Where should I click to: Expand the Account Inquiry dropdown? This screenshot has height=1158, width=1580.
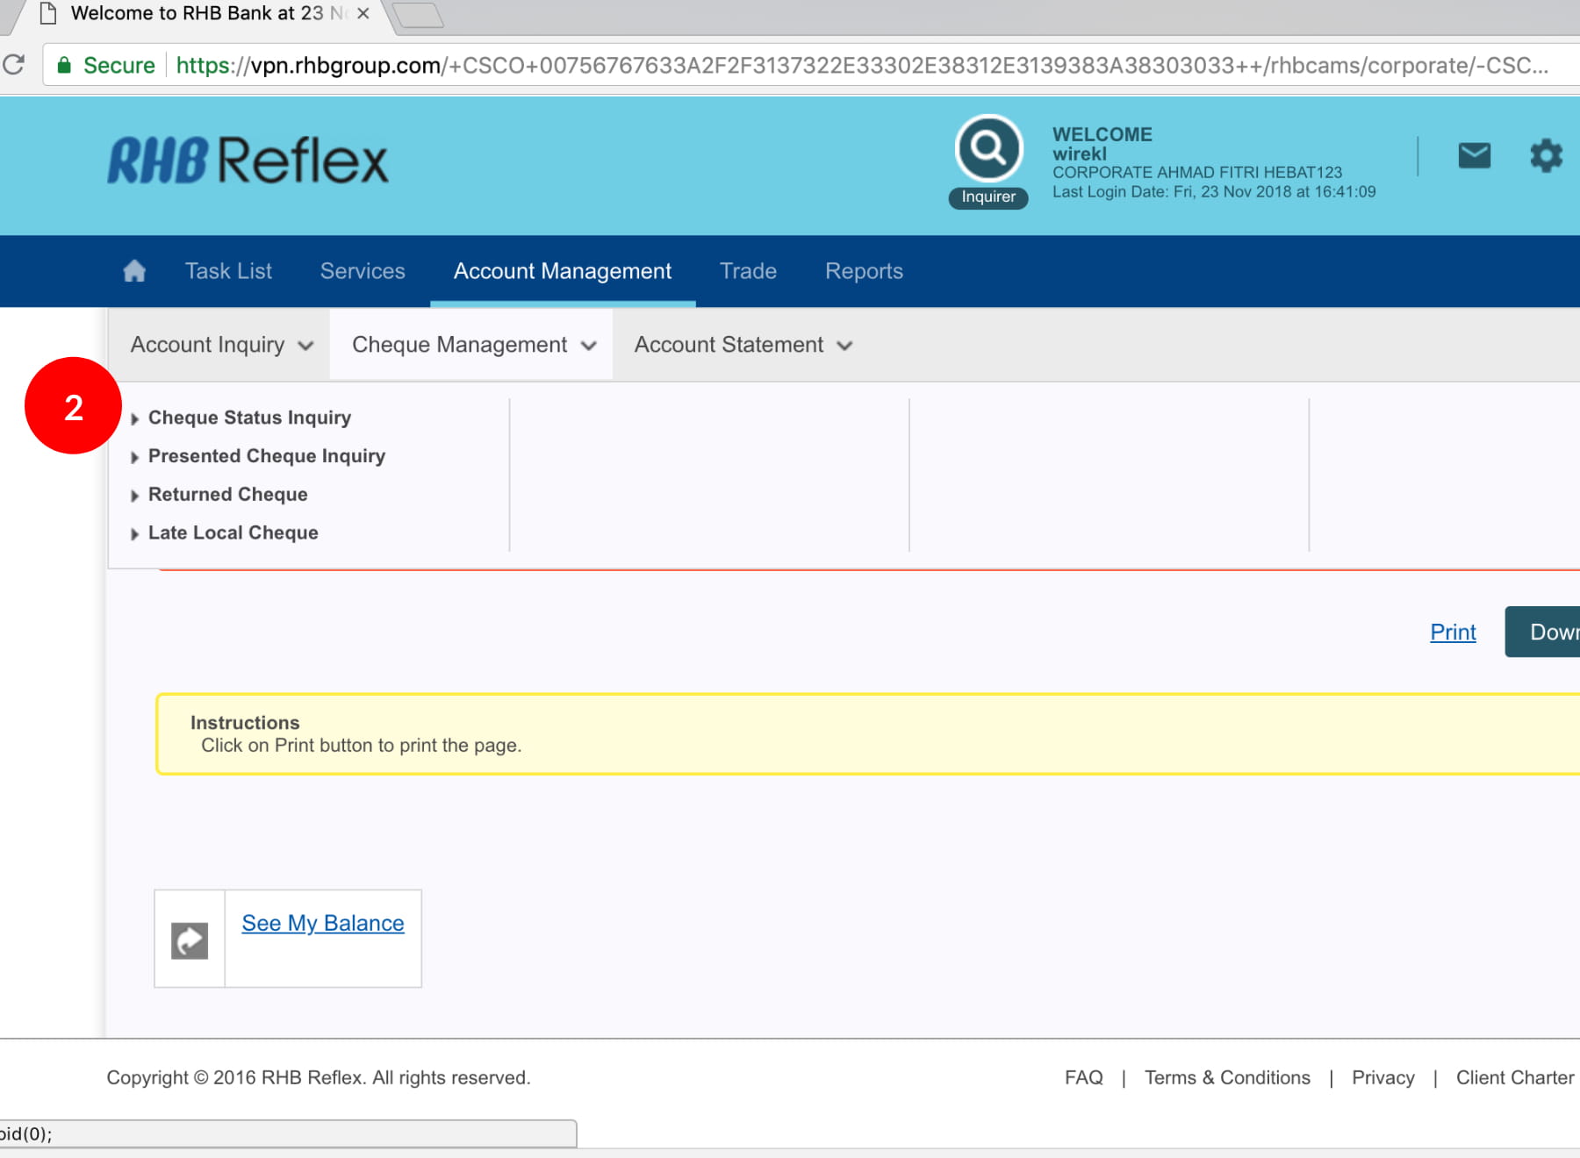(x=221, y=345)
